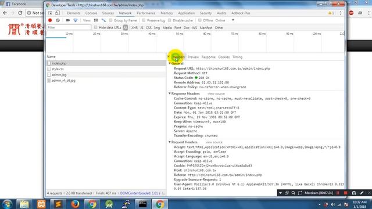
Task: Stop recording network log red button
Action: pyautogui.click(x=50, y=20)
